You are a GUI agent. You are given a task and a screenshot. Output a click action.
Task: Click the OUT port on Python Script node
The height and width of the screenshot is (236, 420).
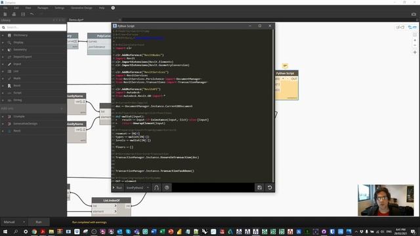point(294,79)
